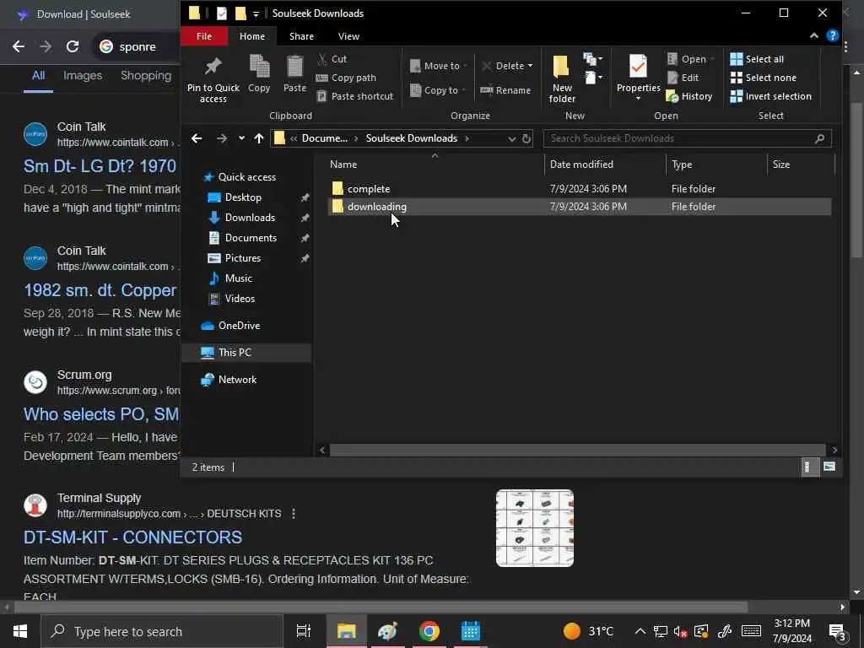Open the Copy to dropdown
The image size is (864, 648).
438,90
